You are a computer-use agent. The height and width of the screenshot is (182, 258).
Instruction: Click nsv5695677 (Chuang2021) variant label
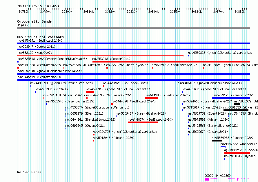[208, 132]
